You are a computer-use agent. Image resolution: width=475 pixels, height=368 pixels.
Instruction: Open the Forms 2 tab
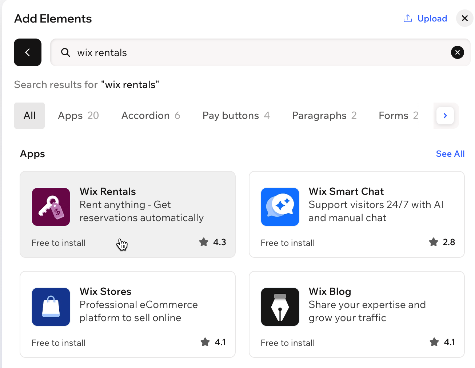398,116
